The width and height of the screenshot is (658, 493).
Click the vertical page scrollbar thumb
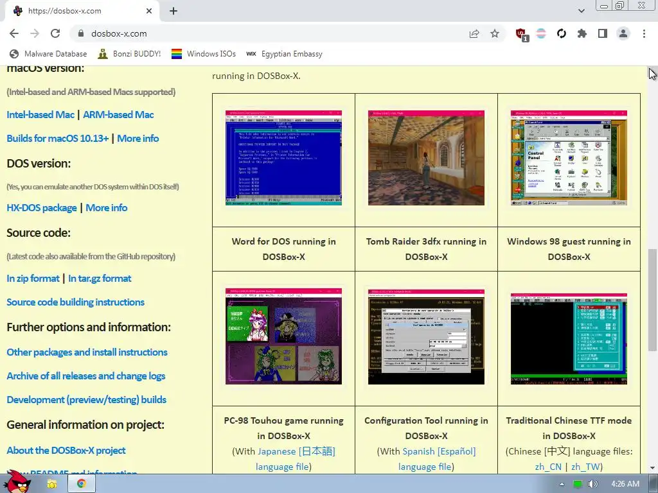click(653, 300)
